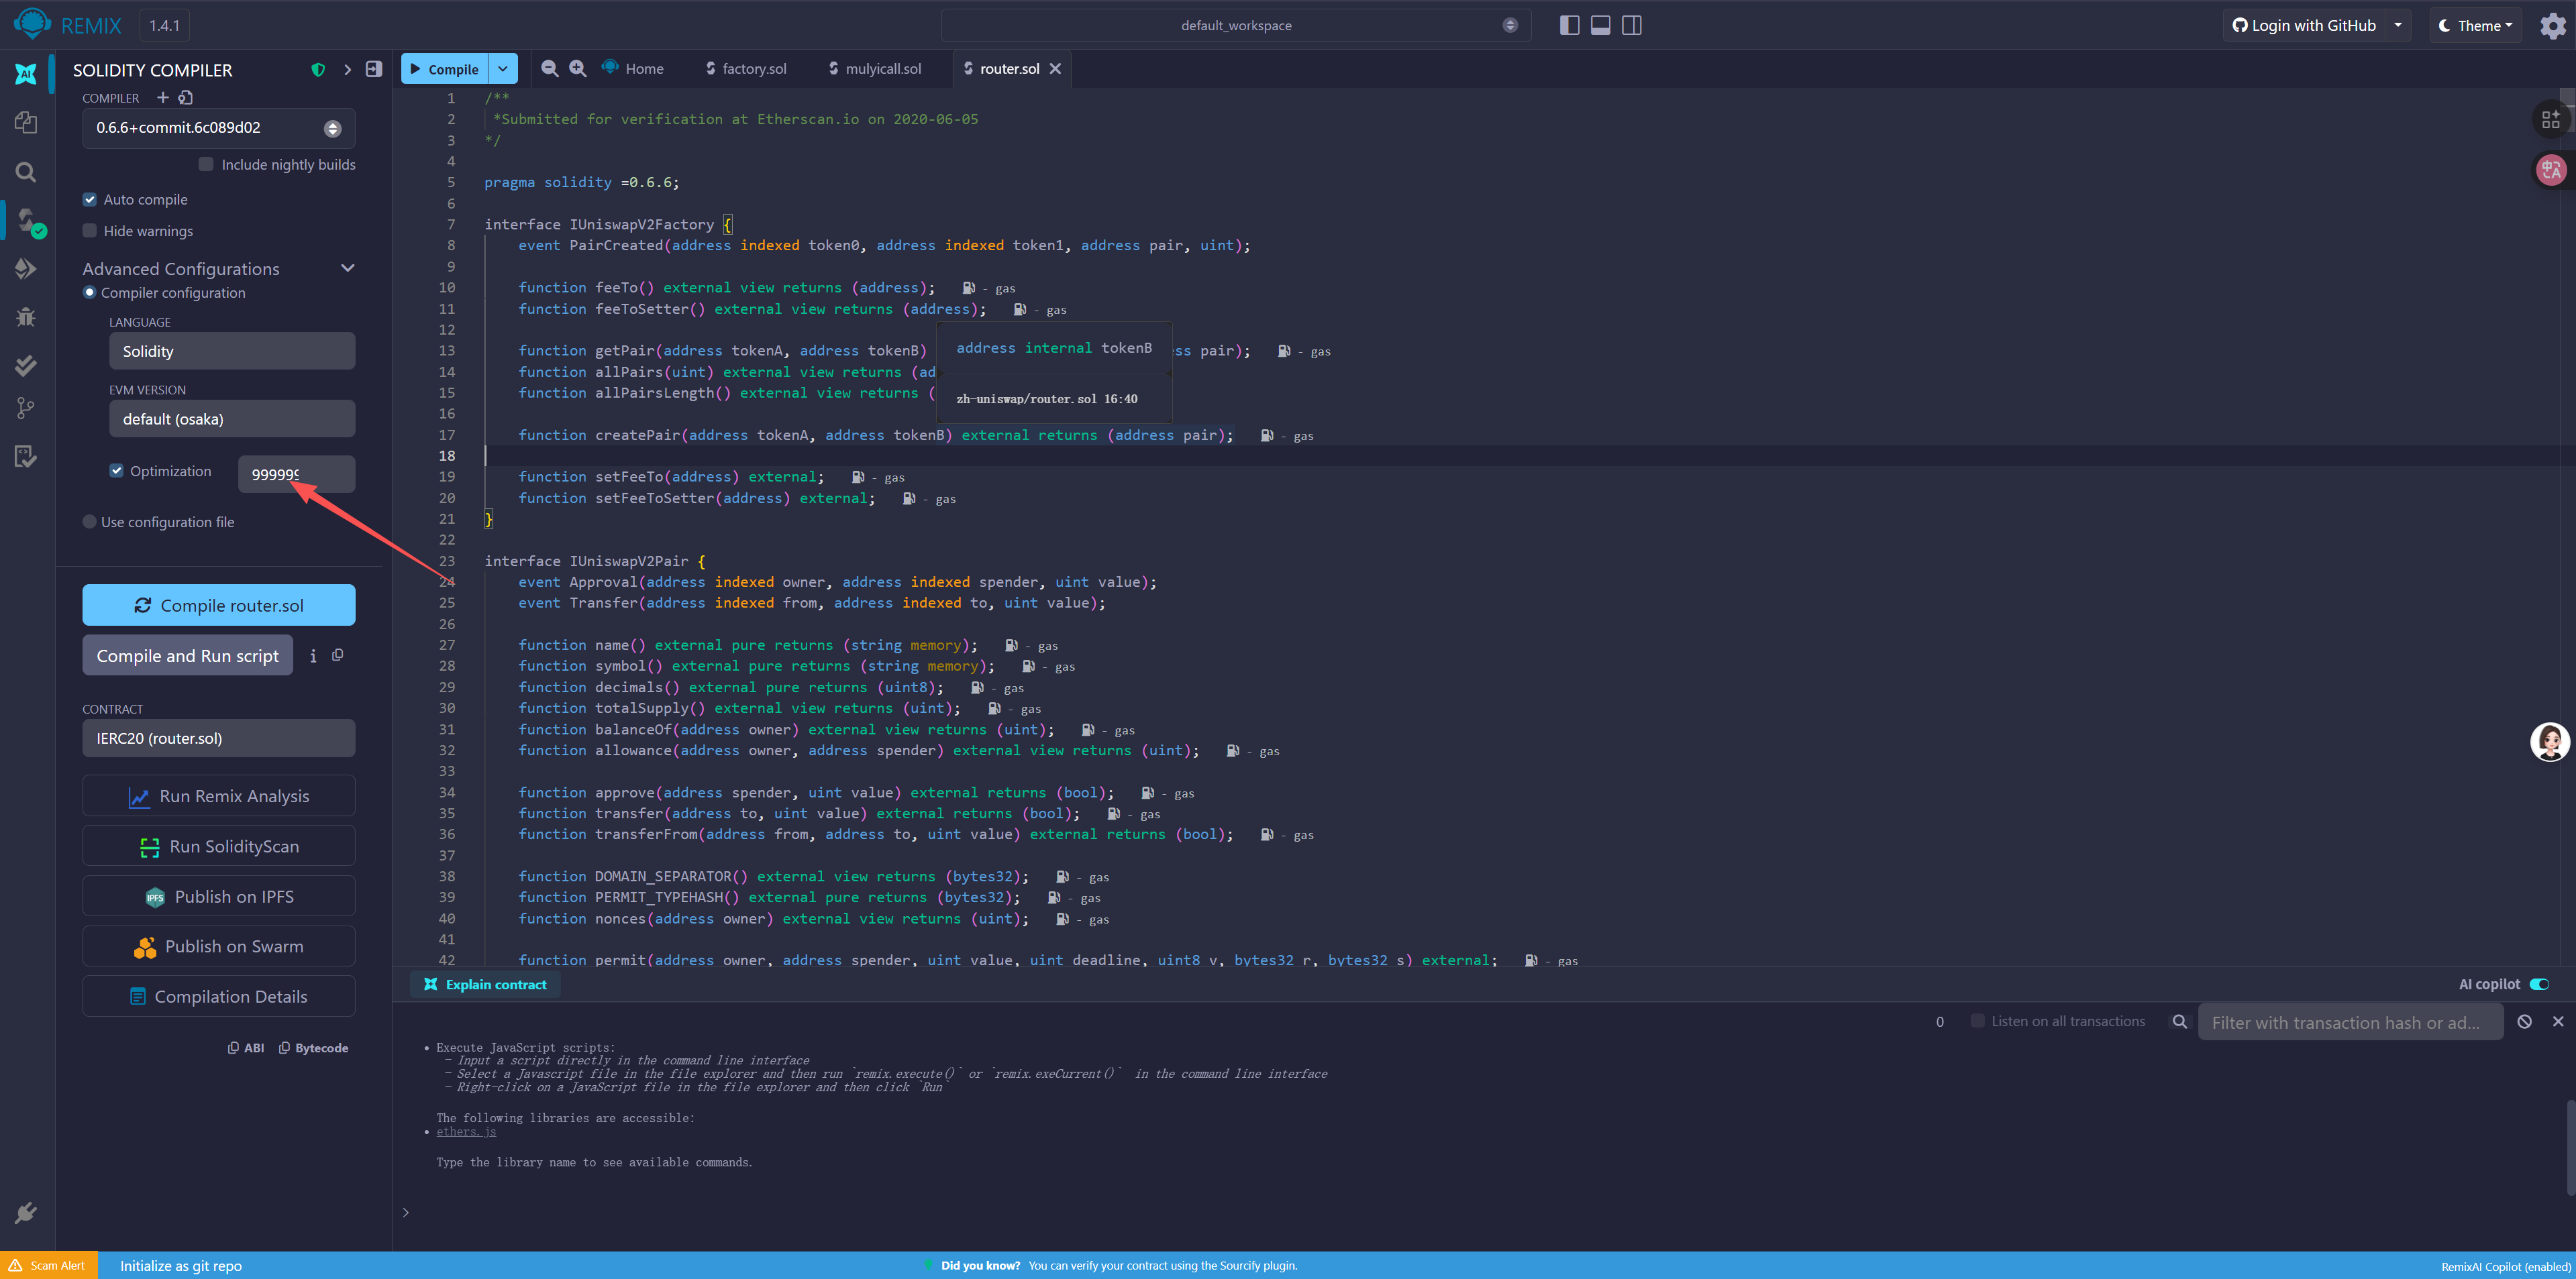Open the Plugin Manager plug icon
This screenshot has height=1279, width=2576.
click(26, 1212)
